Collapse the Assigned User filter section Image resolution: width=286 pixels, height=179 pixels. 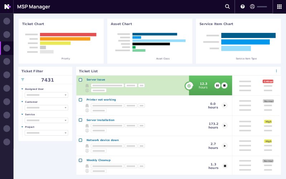[22, 89]
